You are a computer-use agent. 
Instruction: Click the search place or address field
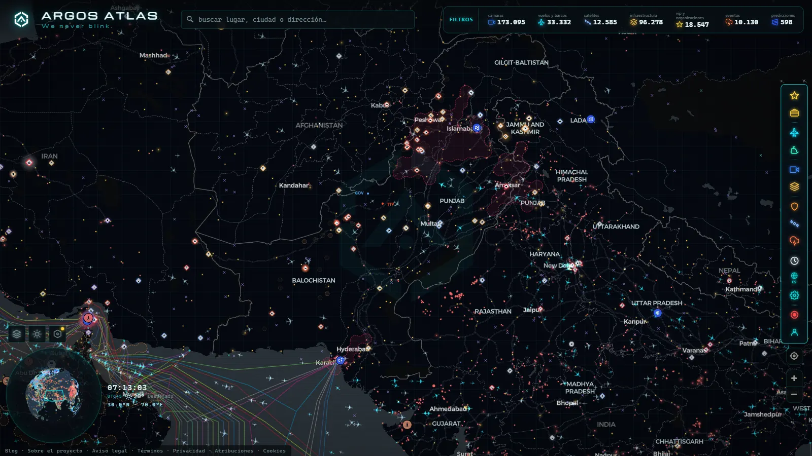pyautogui.click(x=298, y=19)
